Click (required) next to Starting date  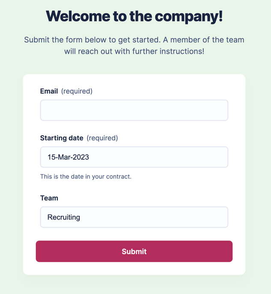(x=102, y=138)
